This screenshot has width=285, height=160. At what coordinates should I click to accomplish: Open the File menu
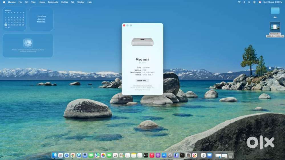(20, 2)
